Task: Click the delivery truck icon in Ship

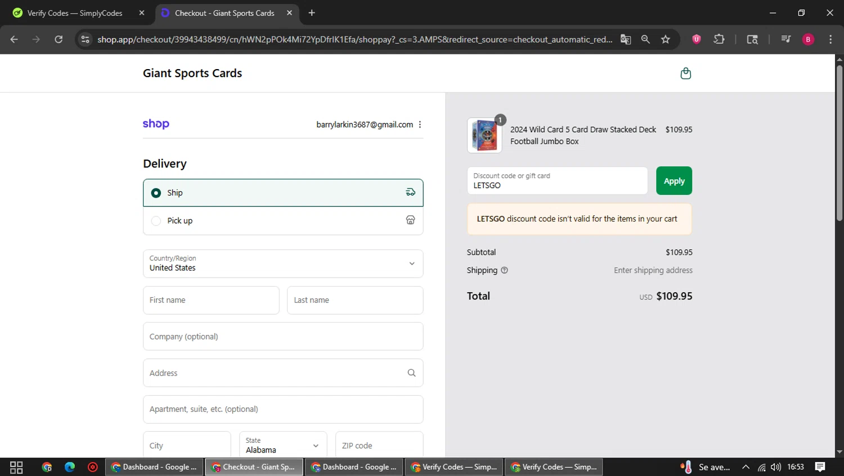Action: point(411,193)
